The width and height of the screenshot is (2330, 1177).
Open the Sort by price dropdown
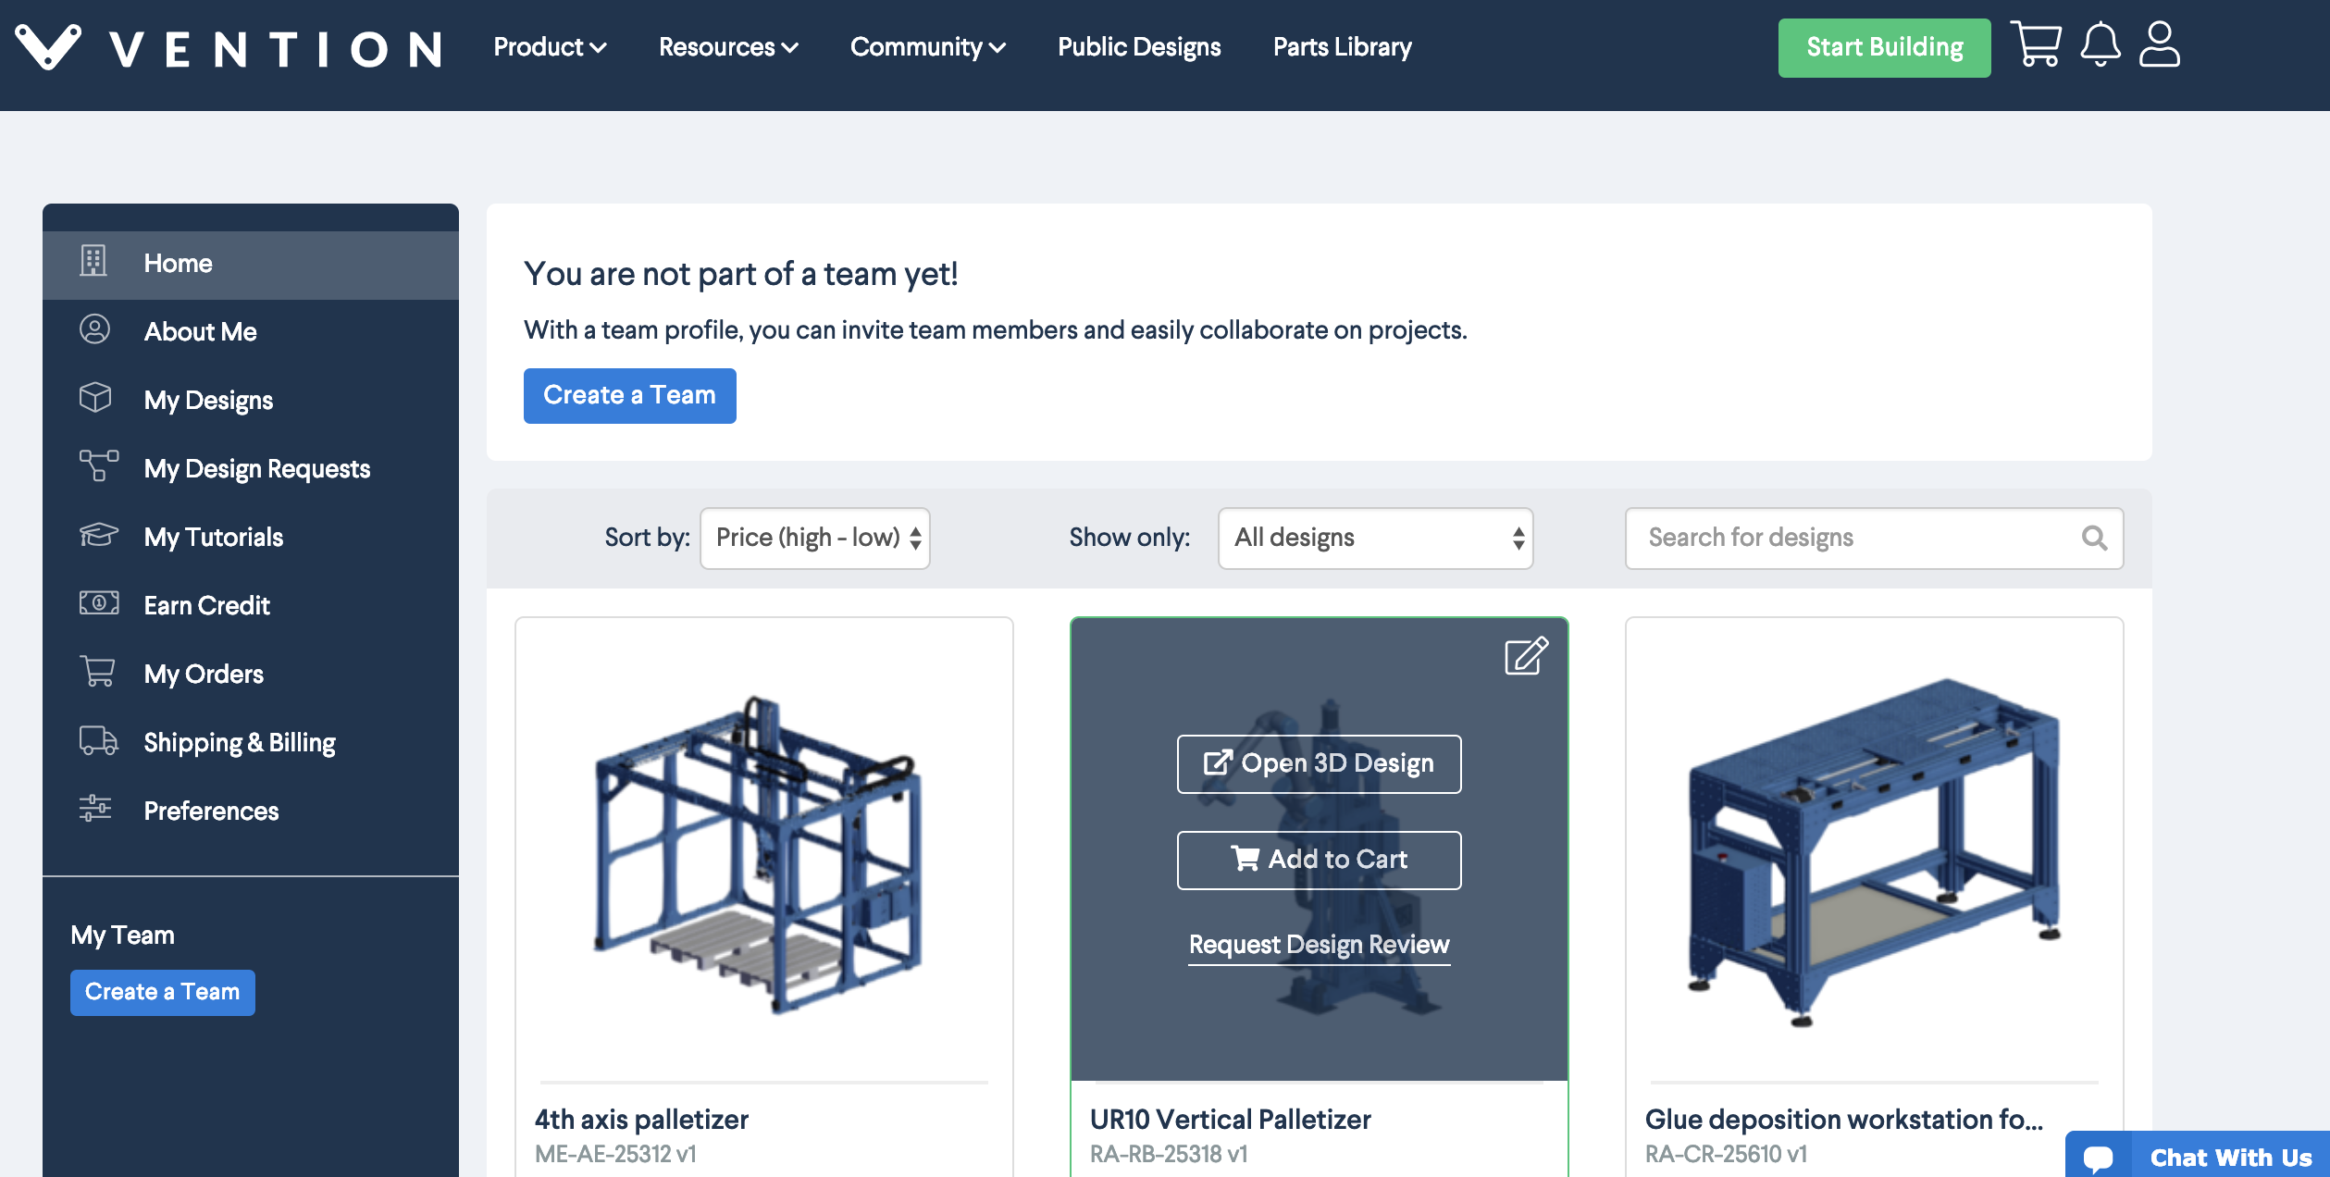[814, 538]
